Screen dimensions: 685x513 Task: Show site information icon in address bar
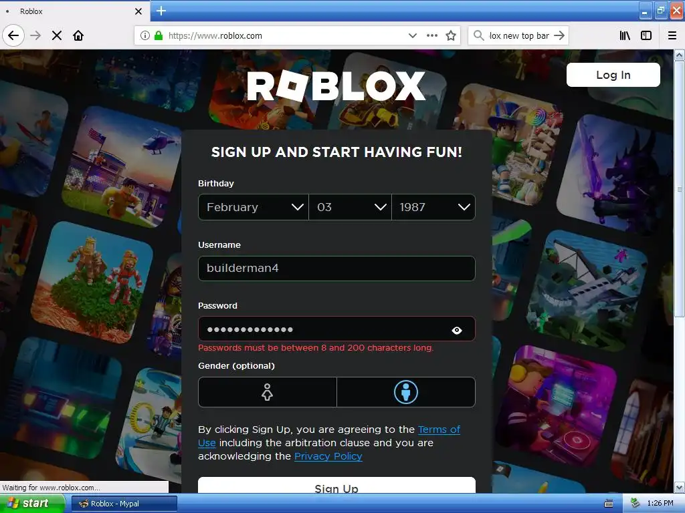[x=145, y=35]
